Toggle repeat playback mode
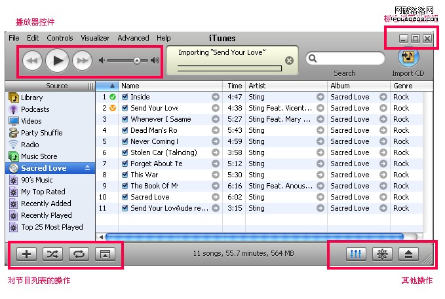 click(79, 255)
